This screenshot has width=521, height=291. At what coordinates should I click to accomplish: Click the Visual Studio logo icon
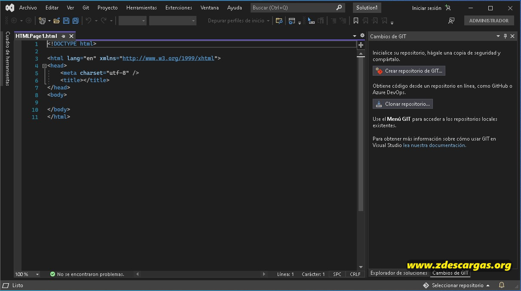pyautogui.click(x=9, y=8)
